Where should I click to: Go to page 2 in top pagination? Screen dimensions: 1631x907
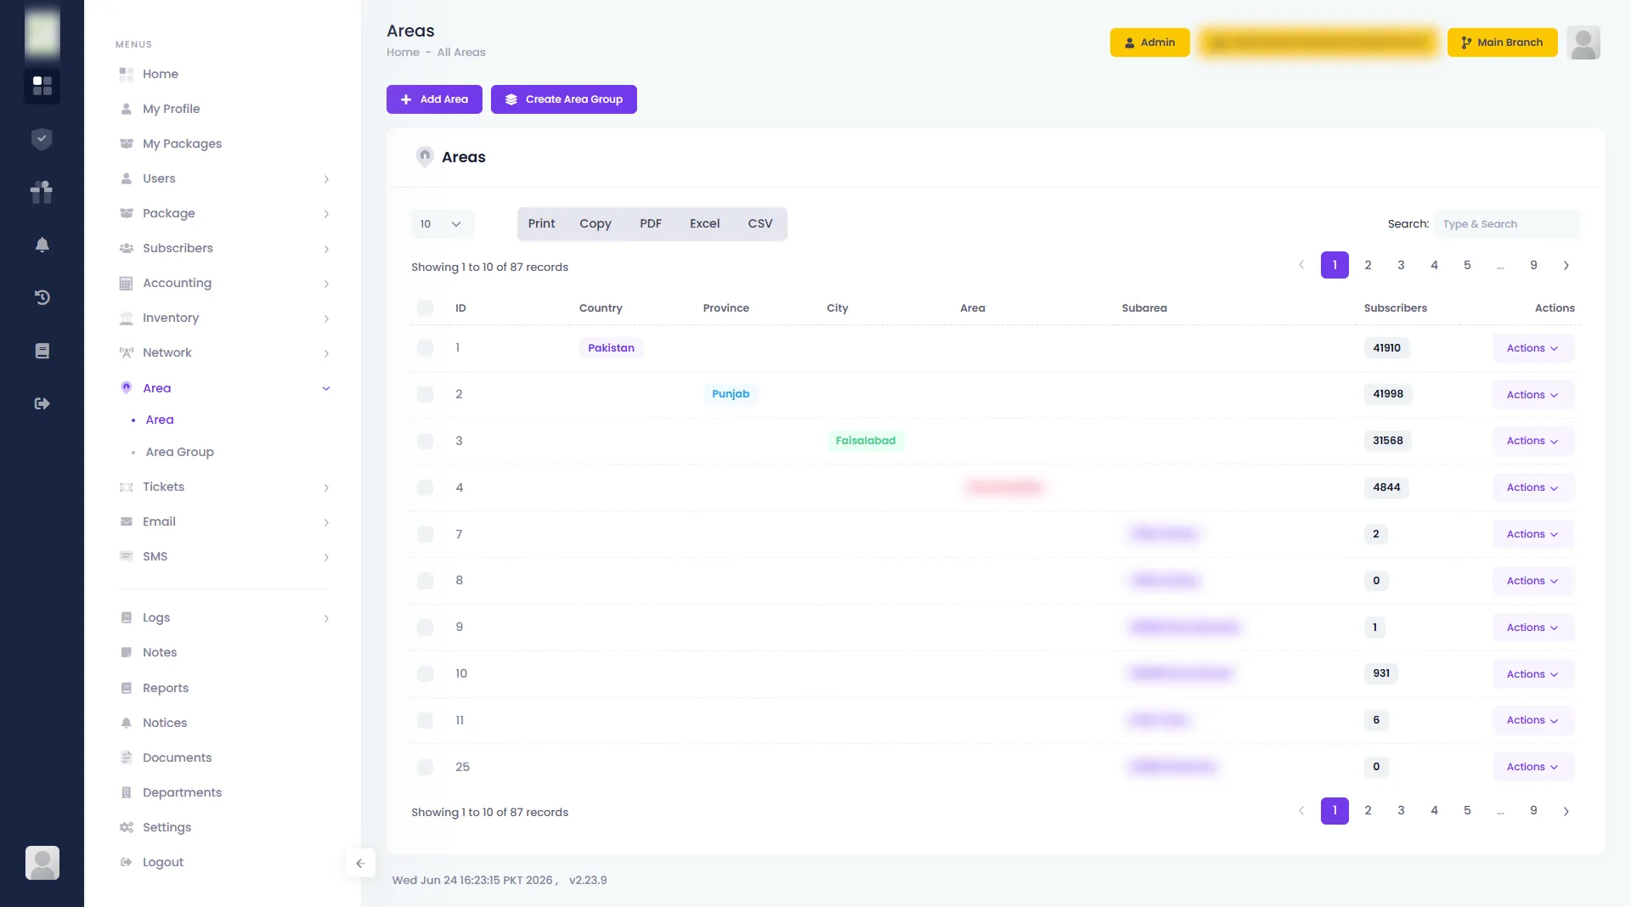click(x=1368, y=265)
